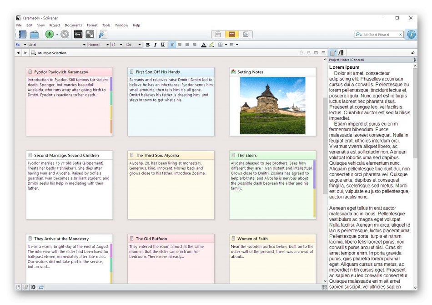This screenshot has width=432, height=305.
Task: Click the List bullet icon
Action: (231, 45)
